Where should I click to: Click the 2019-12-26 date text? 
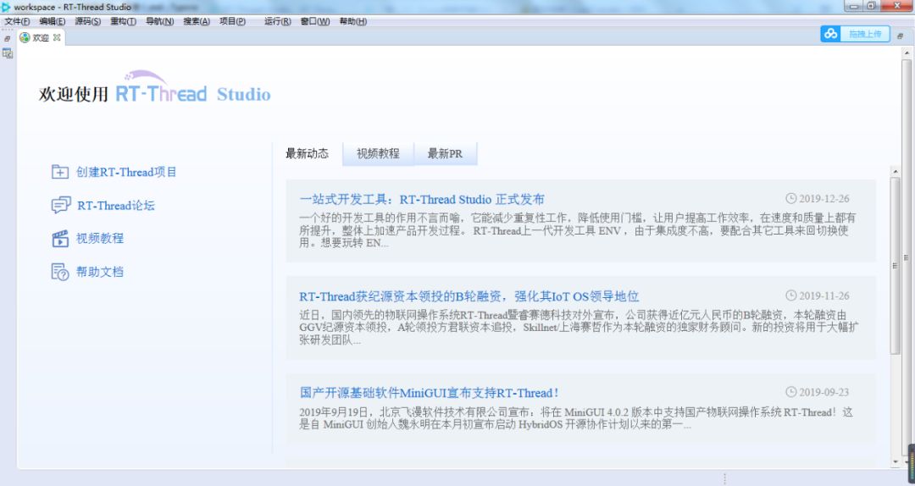pyautogui.click(x=824, y=199)
